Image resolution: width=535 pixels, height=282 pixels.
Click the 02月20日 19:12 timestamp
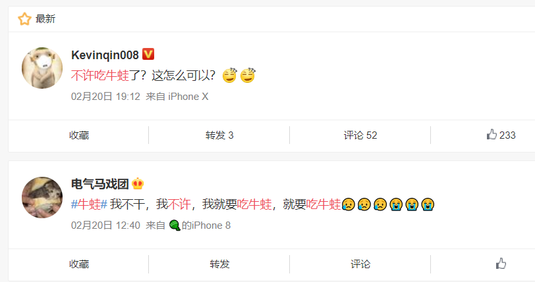click(105, 97)
